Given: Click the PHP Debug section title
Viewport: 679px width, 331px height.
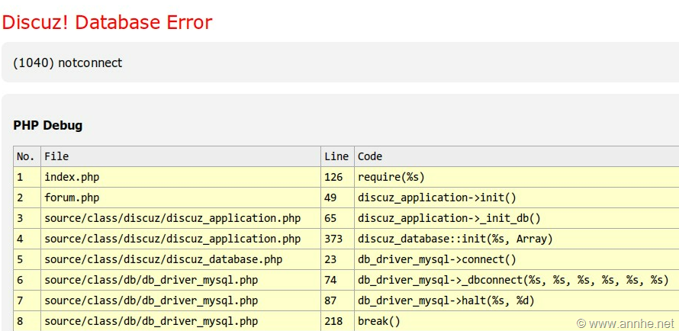Looking at the screenshot, I should click(x=48, y=125).
